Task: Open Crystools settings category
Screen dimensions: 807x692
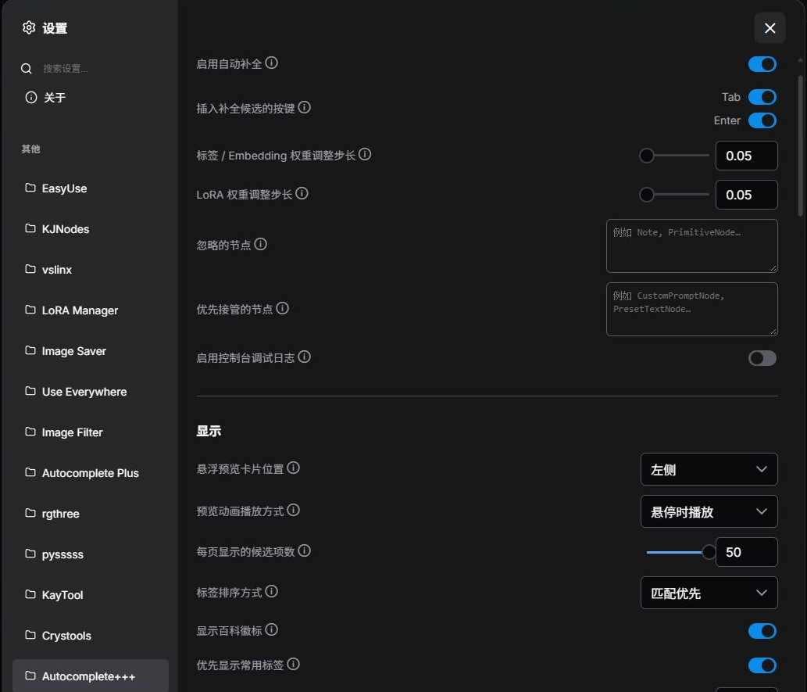Action: coord(91,636)
